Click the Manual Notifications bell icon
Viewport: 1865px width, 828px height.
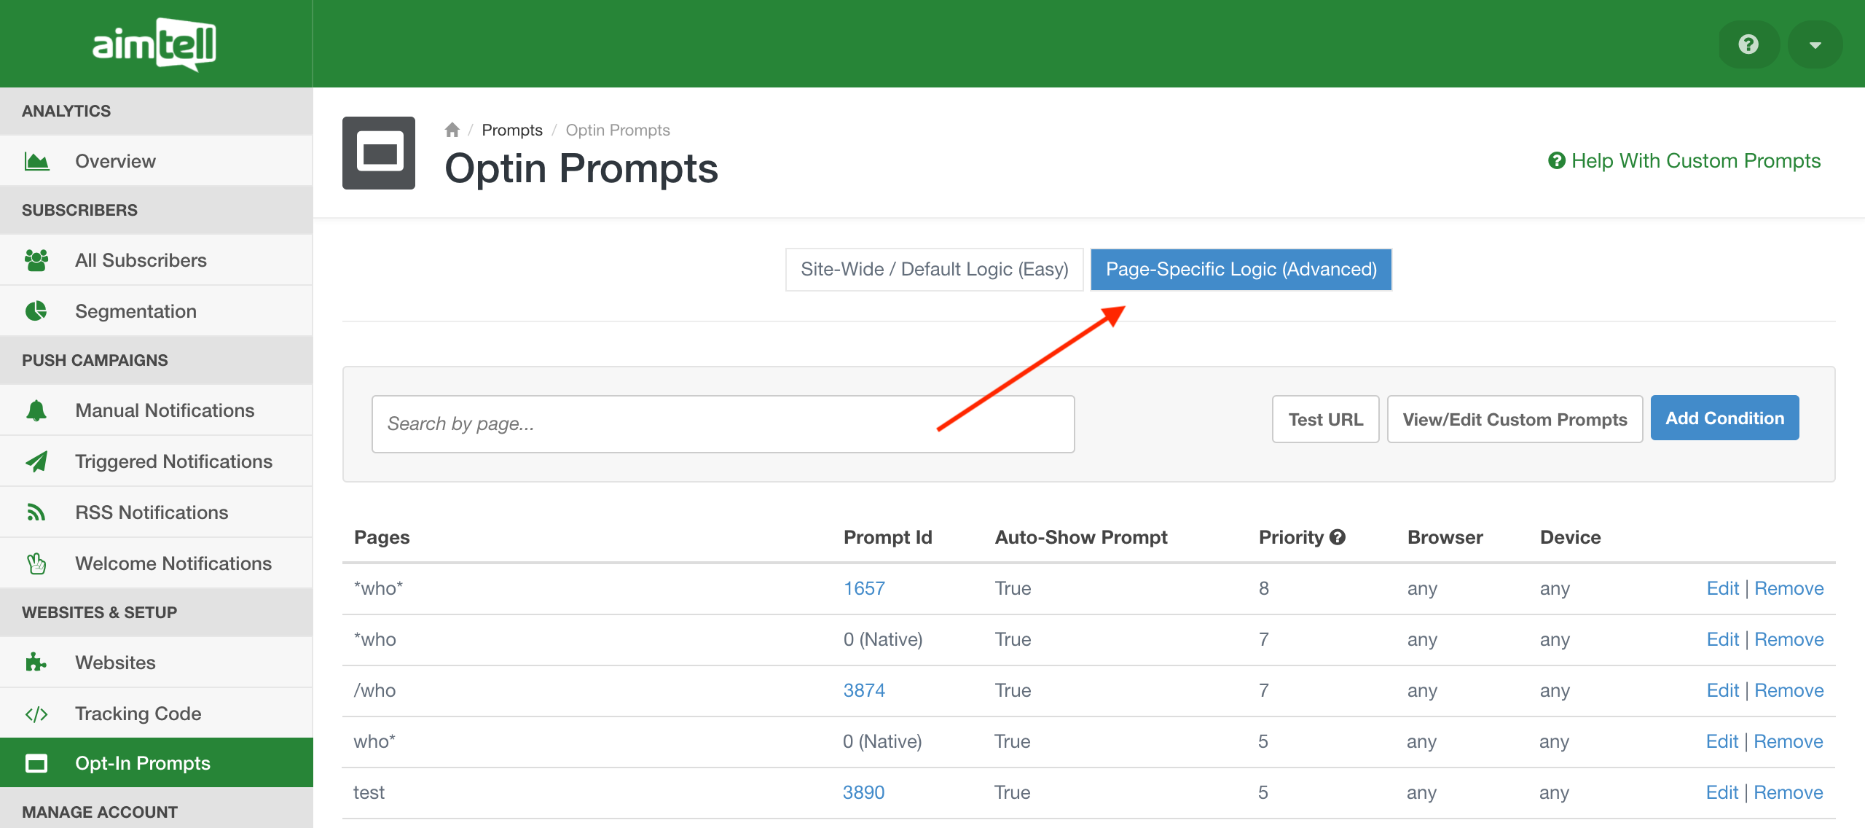(x=36, y=410)
